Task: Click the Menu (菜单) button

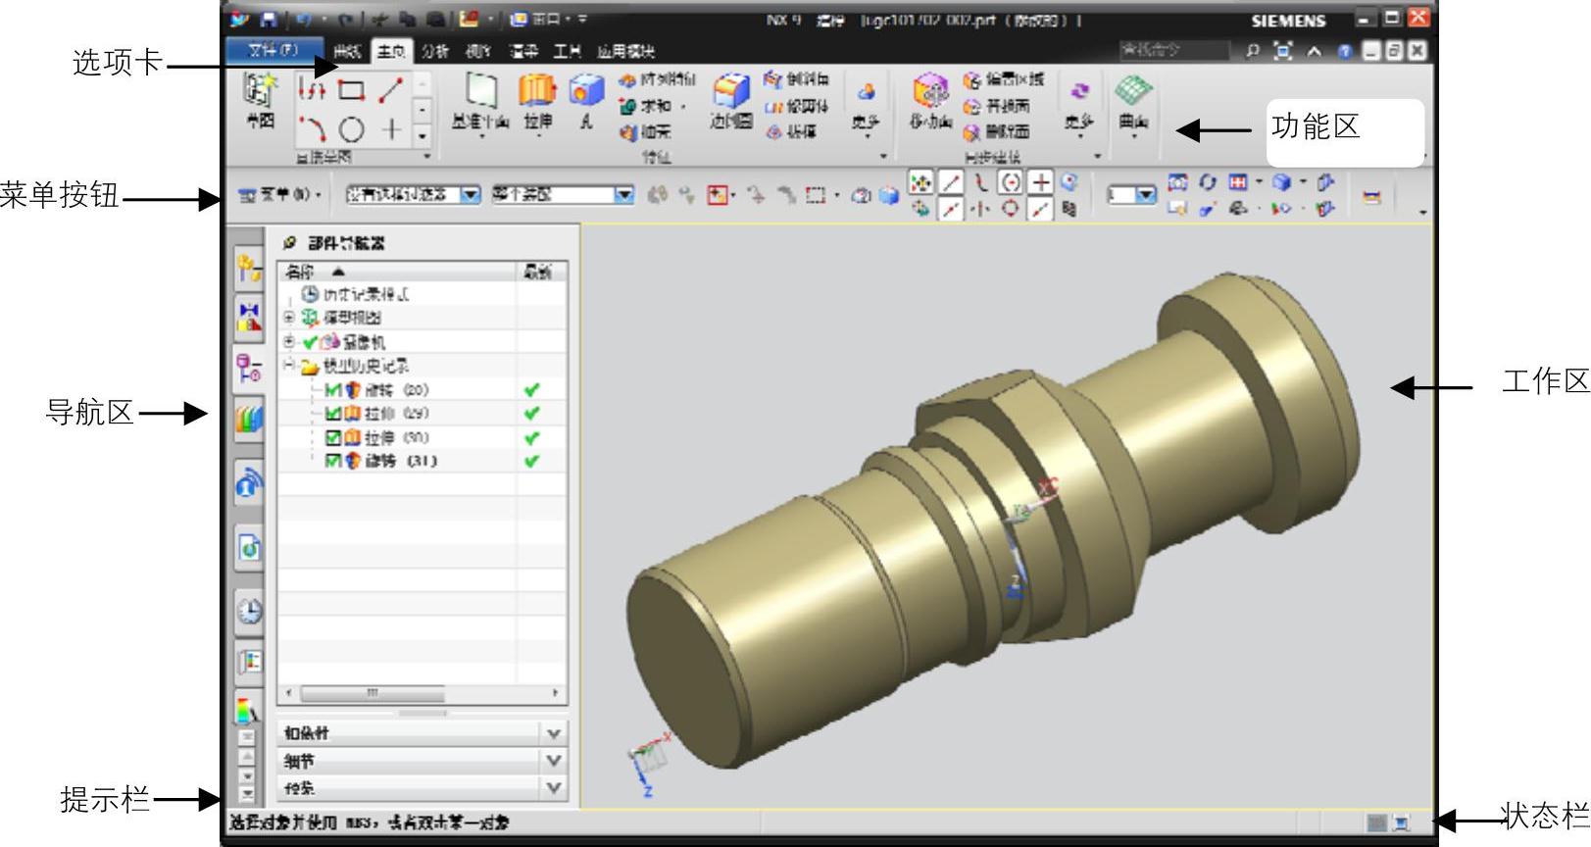Action: [280, 195]
